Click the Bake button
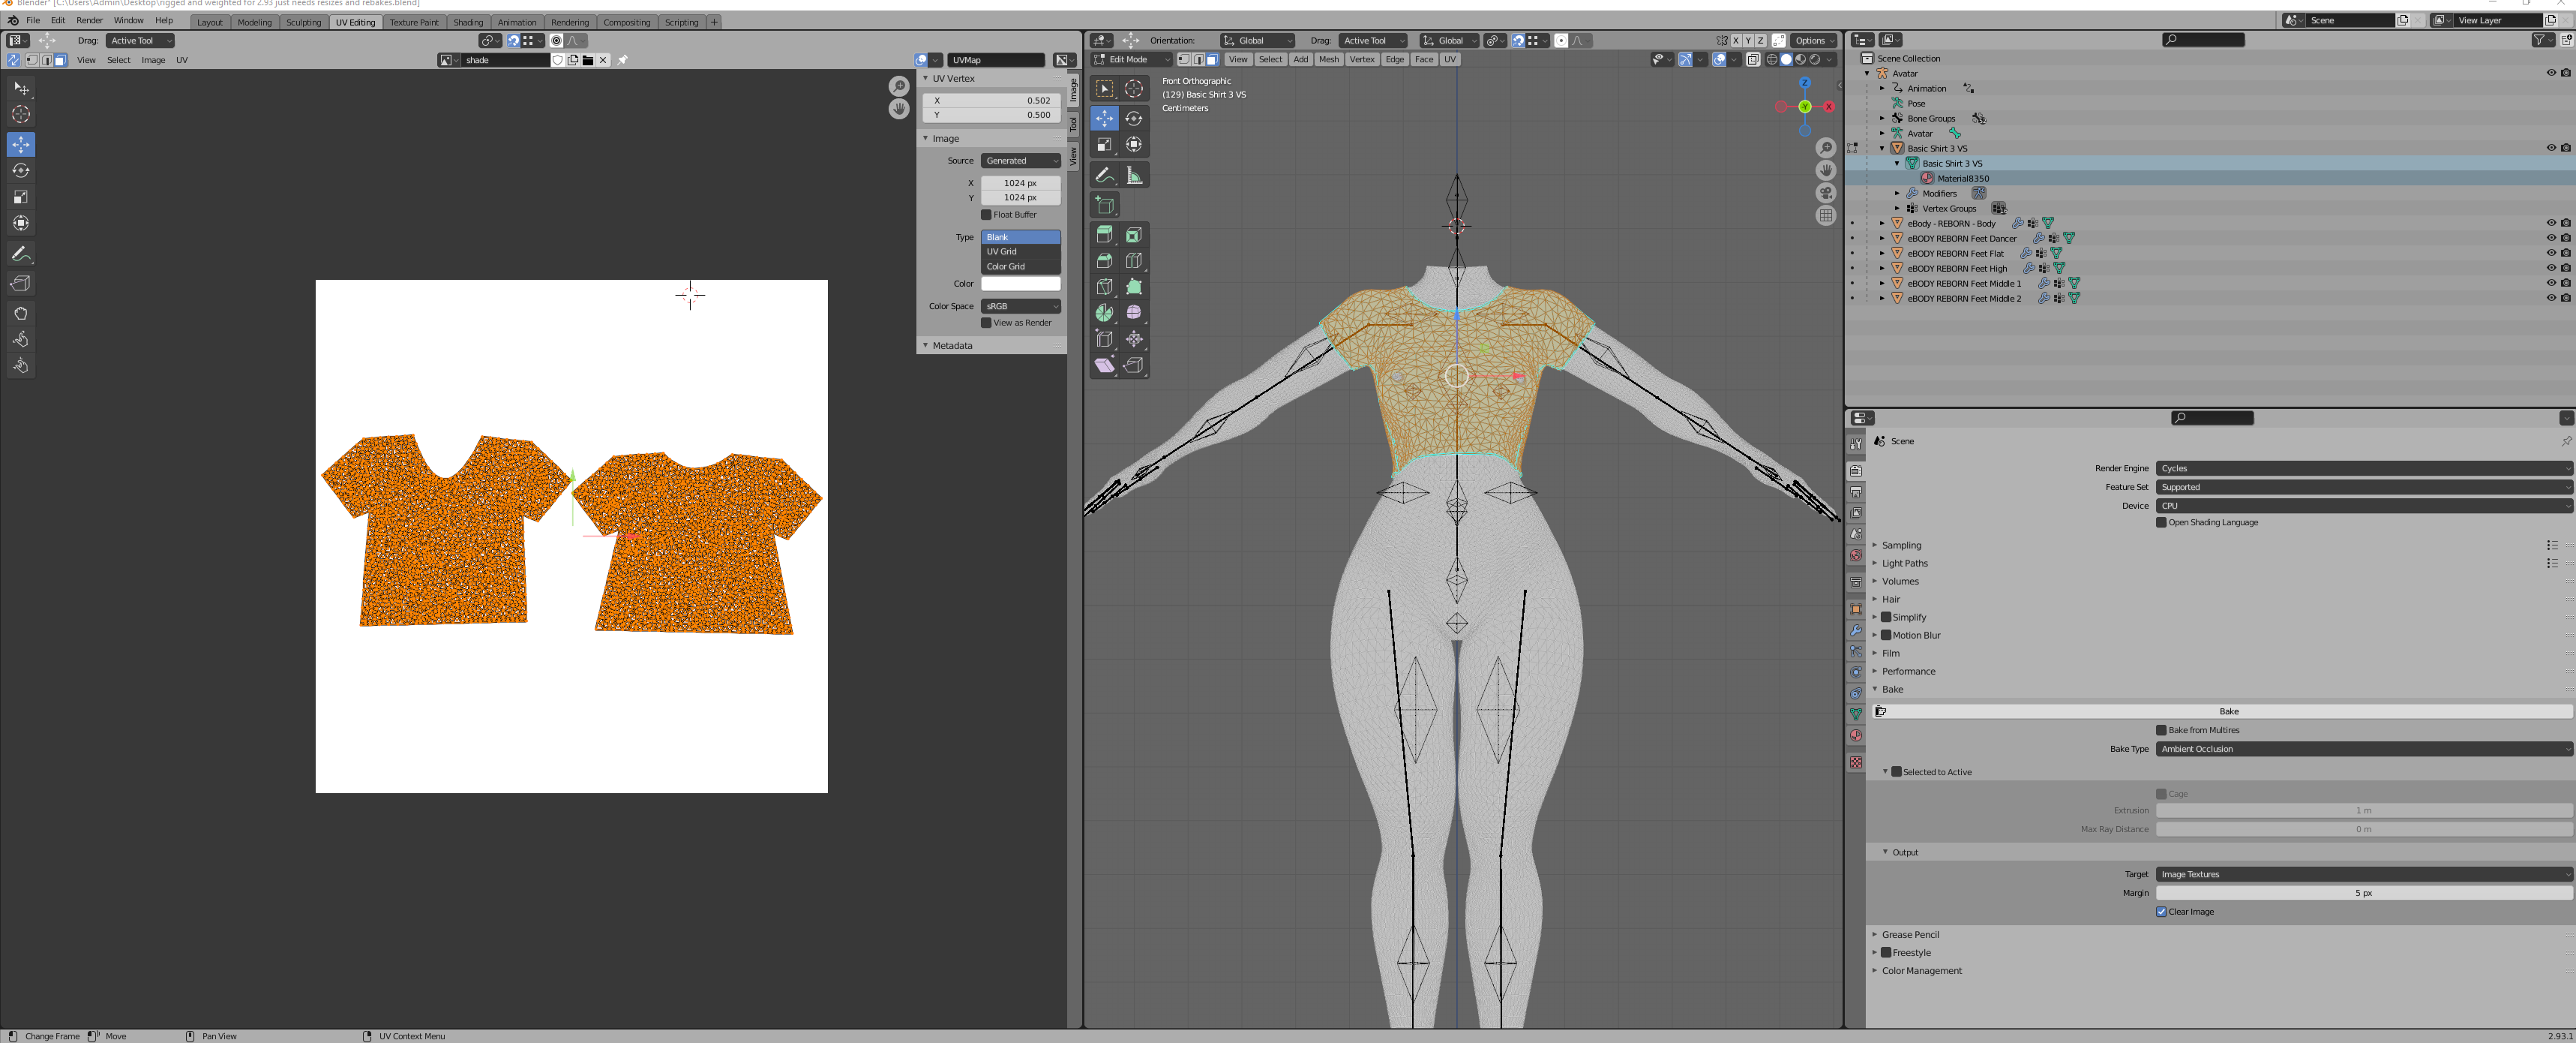Screen dimensions: 2576x1043 click(2228, 711)
